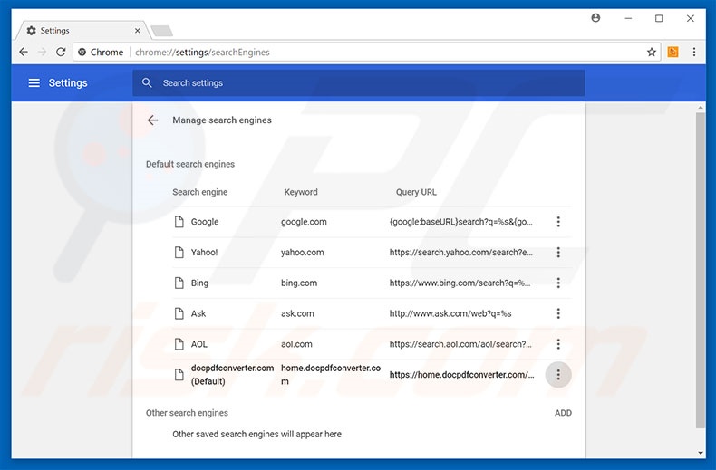
Task: Click the Search engine column header
Action: pos(200,192)
